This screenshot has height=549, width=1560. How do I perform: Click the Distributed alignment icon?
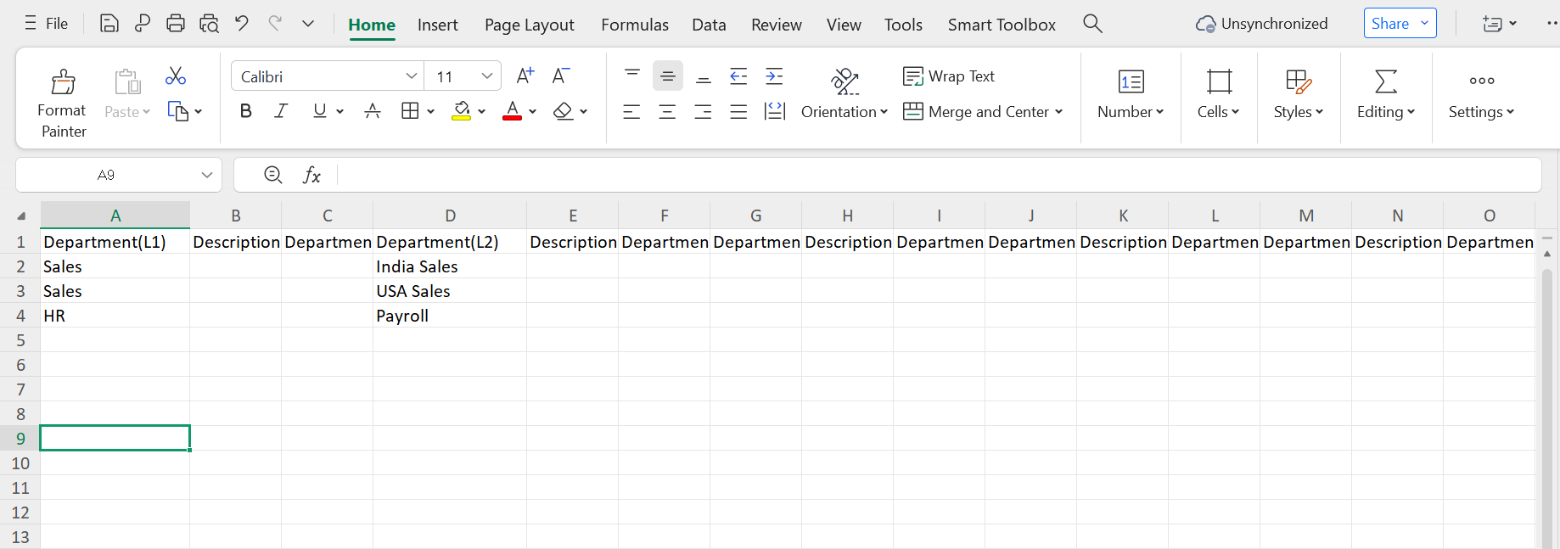tap(774, 111)
